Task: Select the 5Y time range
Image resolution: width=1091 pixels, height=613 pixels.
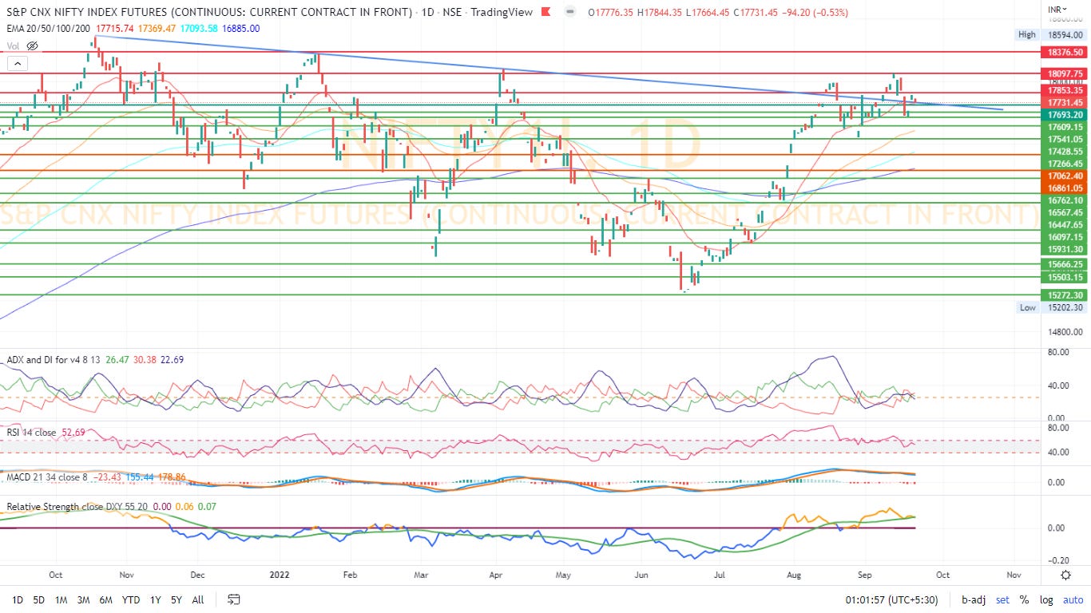Action: (x=176, y=599)
